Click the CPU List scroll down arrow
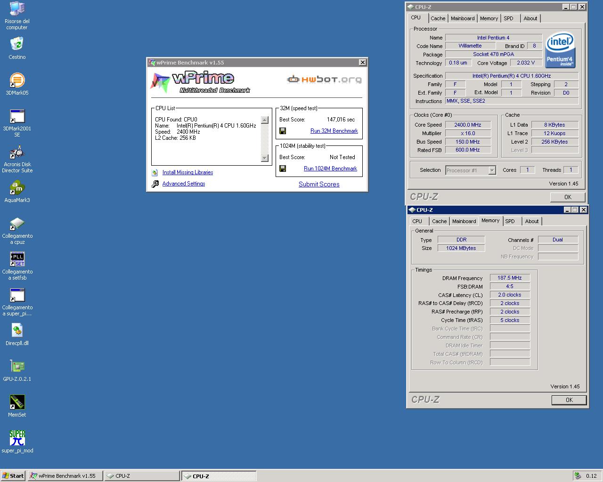 point(264,158)
